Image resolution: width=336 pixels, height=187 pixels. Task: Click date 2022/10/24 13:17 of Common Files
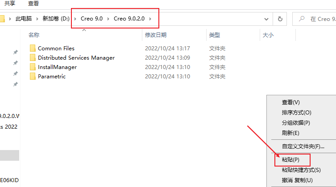[167, 49]
